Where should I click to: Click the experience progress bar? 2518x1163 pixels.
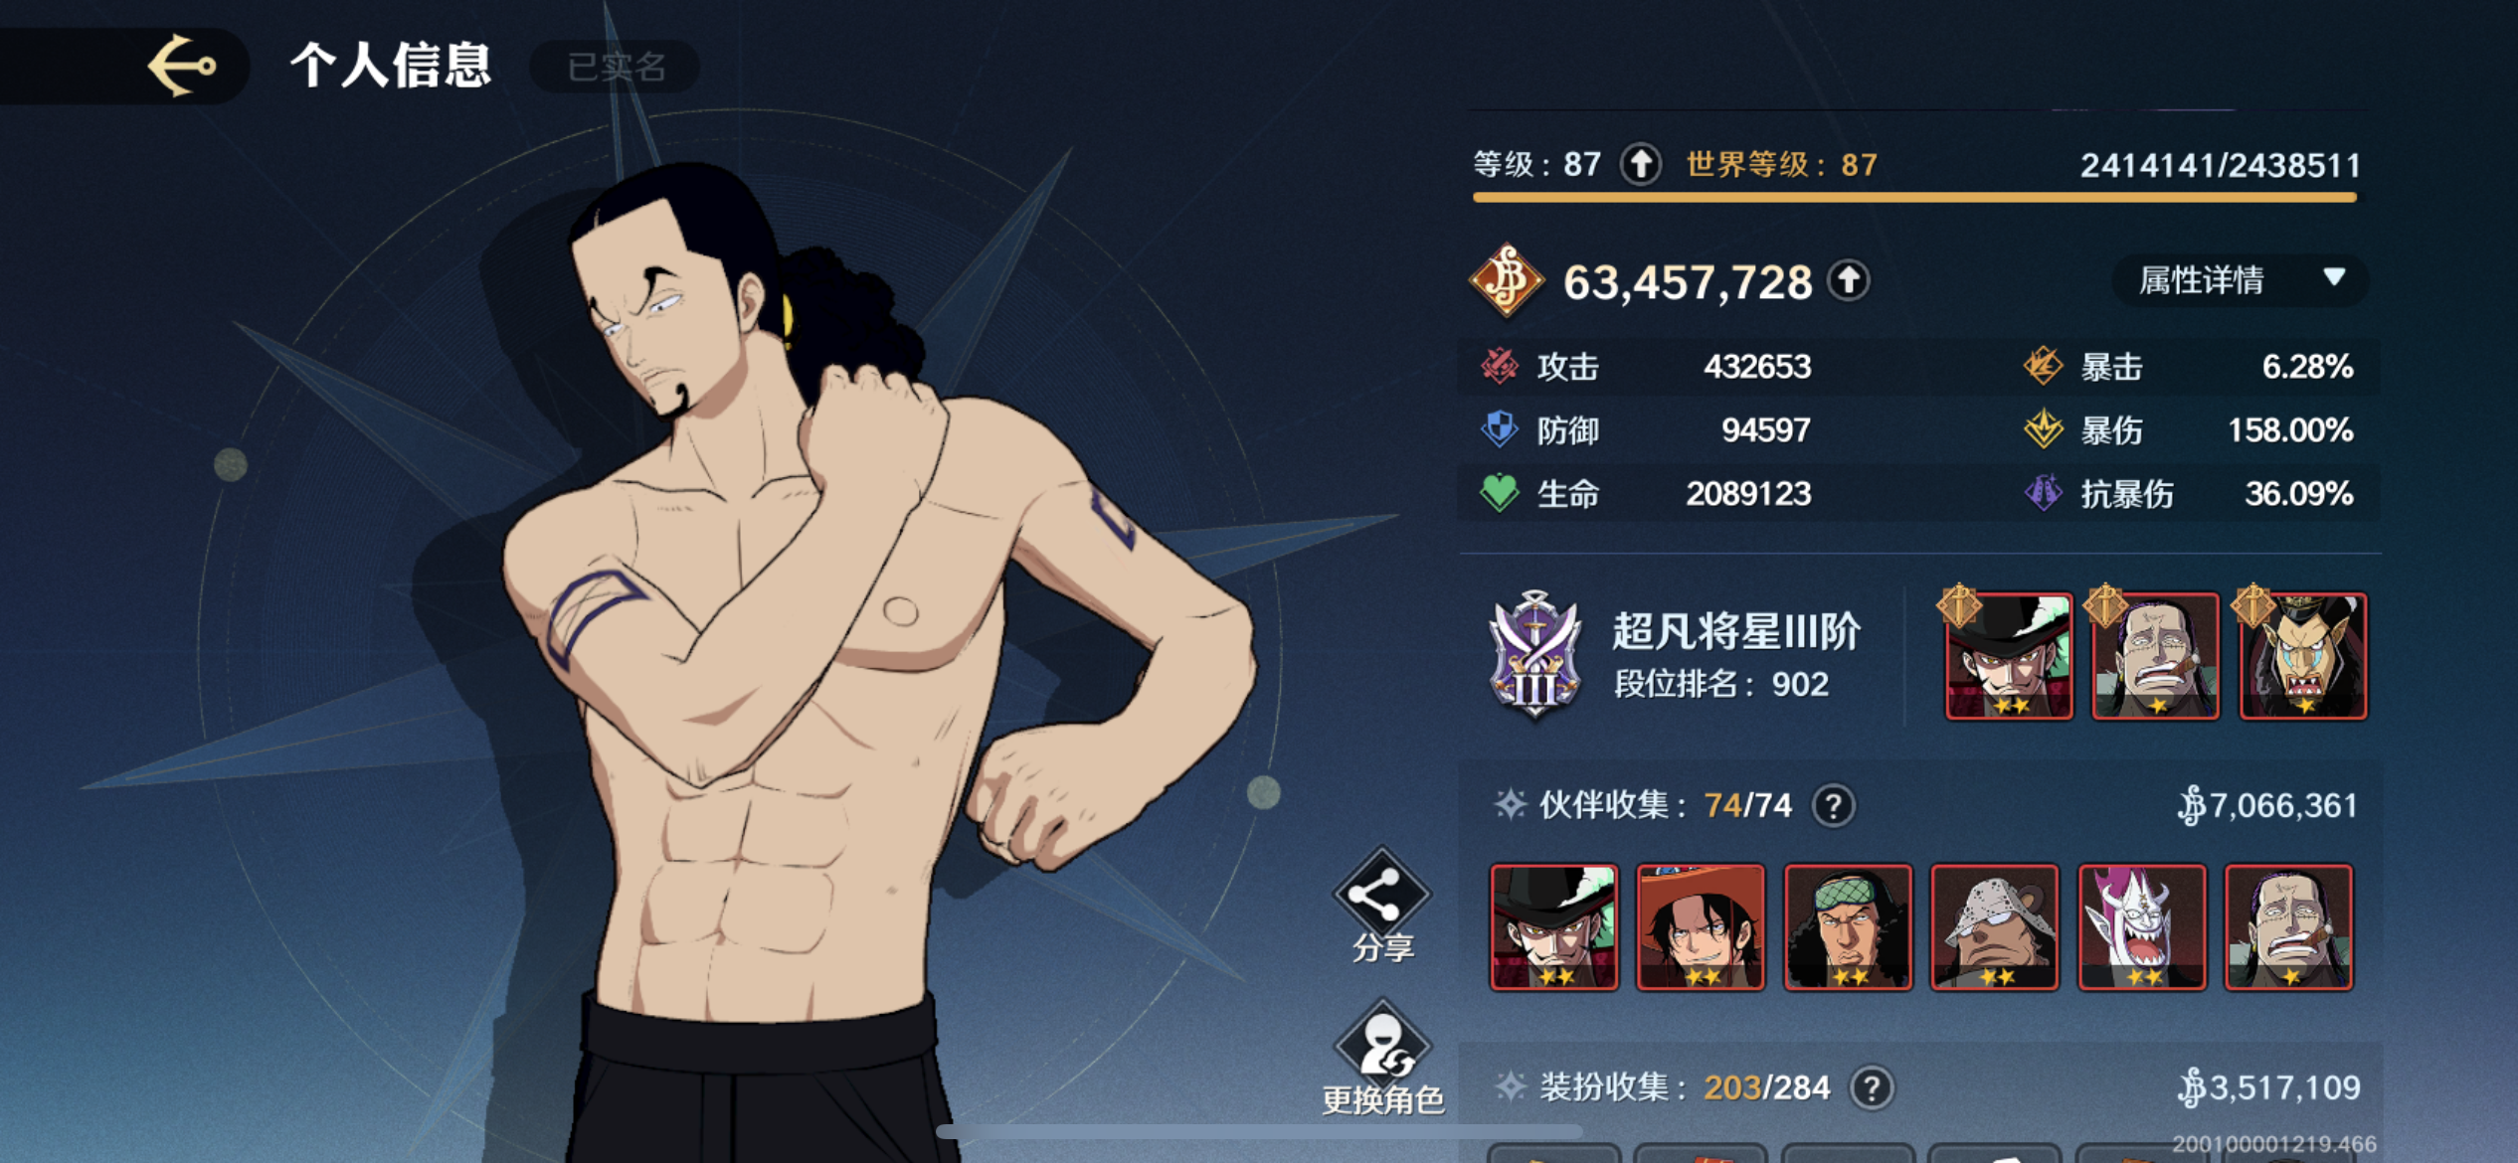[1914, 198]
